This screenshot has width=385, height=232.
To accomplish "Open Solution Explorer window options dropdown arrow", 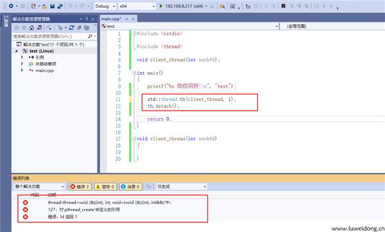I will [81, 19].
